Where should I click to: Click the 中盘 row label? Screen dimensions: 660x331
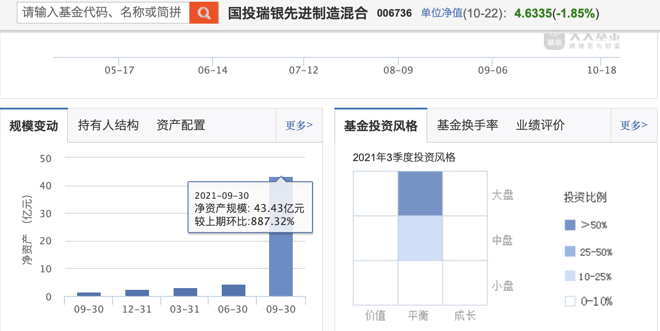click(502, 240)
